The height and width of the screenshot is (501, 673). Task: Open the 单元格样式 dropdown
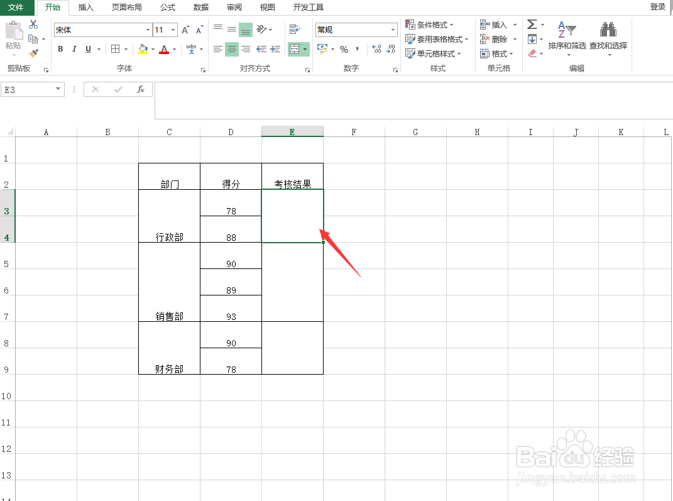[x=433, y=53]
